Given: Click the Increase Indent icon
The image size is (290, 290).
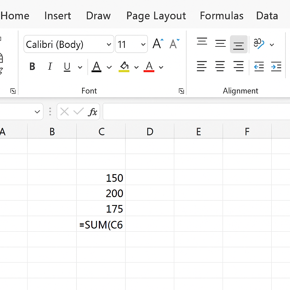Looking at the screenshot, I should [276, 67].
